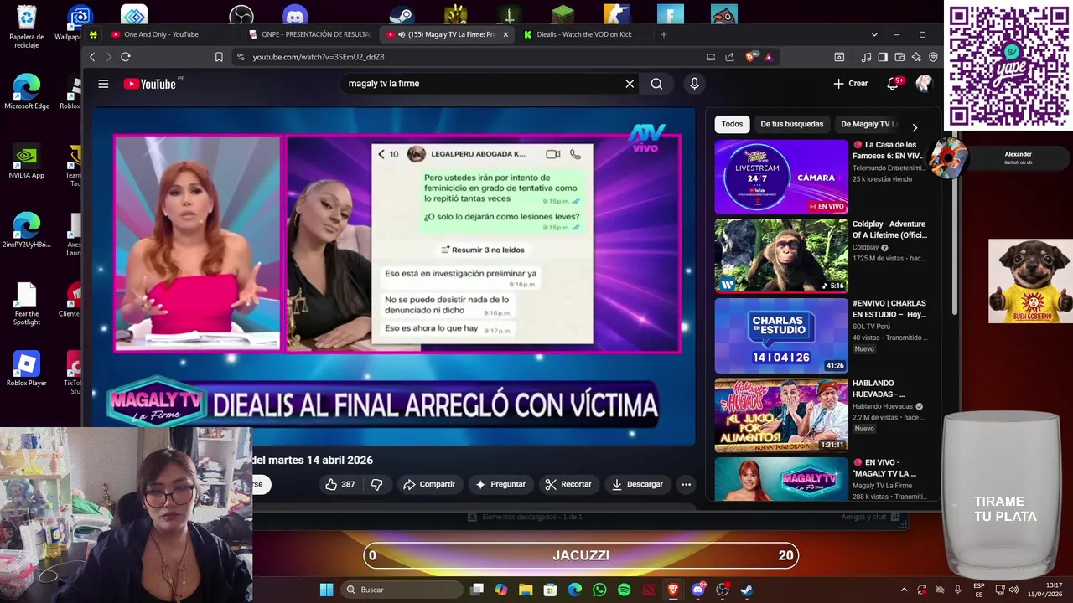Click the Crear button
1073x603 pixels.
851,84
